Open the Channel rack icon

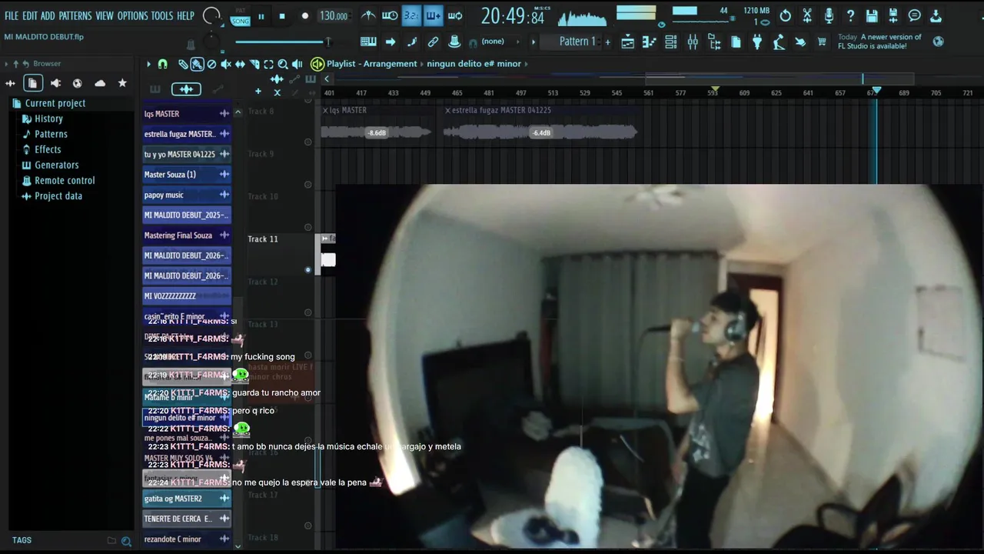click(x=671, y=42)
